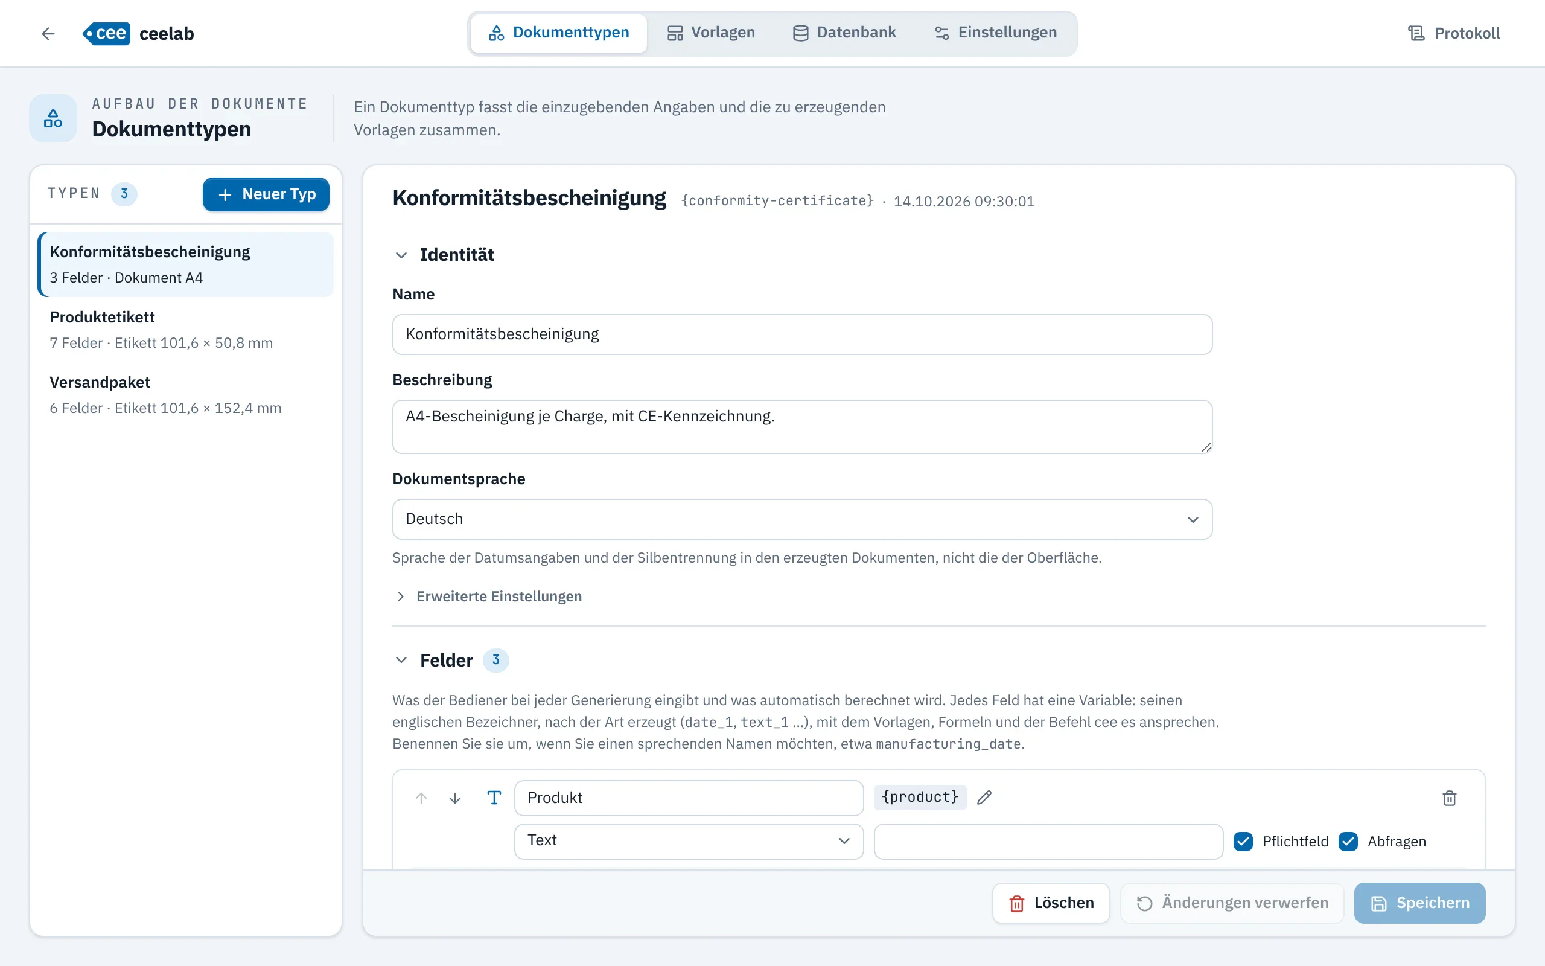Open the Protokoll log

point(1454,33)
